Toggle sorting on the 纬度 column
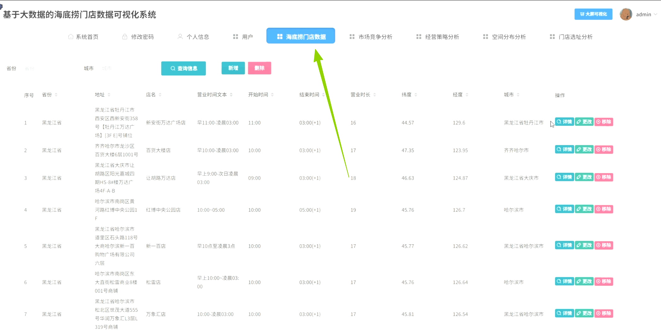 (x=416, y=94)
